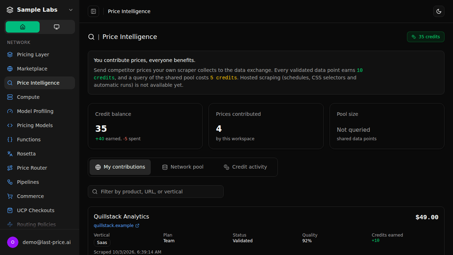Click the Routing Policies sidebar item
453x255 pixels.
click(40, 225)
